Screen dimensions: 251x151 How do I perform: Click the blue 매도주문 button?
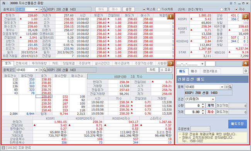tap(237, 124)
